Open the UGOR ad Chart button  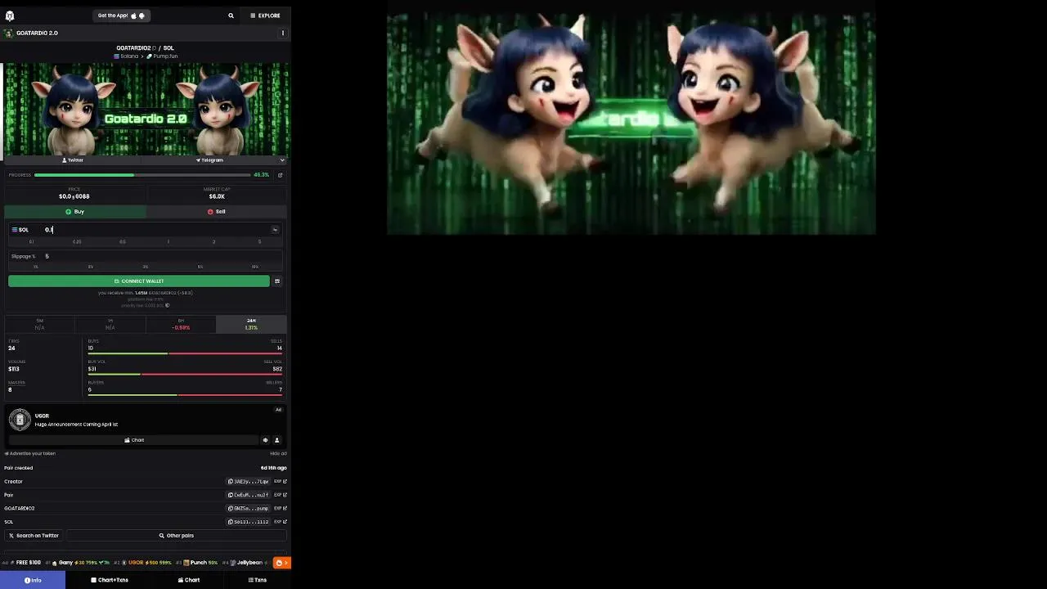pyautogui.click(x=133, y=440)
